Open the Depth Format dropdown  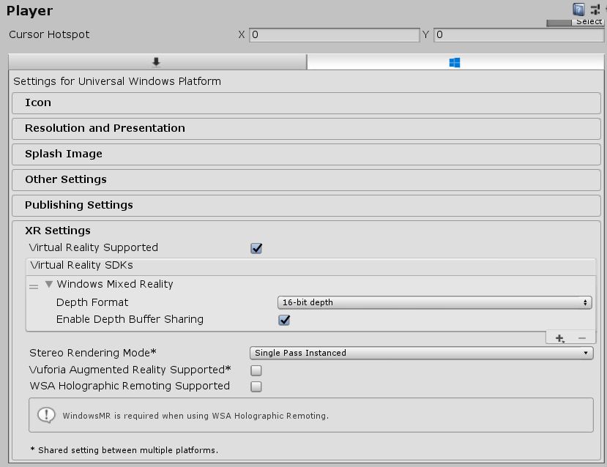[x=434, y=302]
